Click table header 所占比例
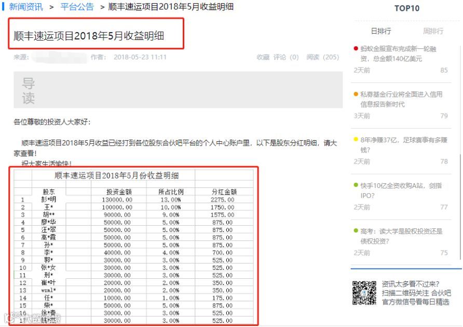The width and height of the screenshot is (463, 327). coord(171,192)
